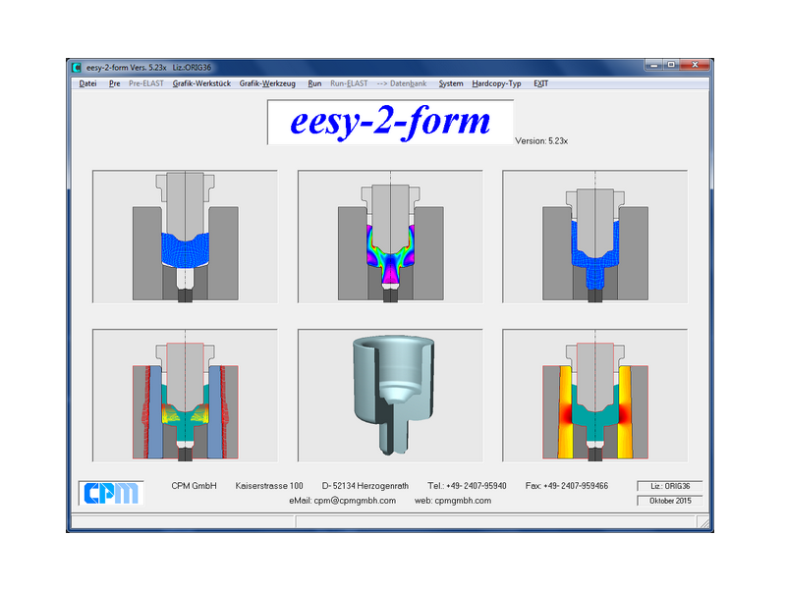Click EXIT in the menu bar
Viewport: 786px width, 589px height.
click(x=540, y=83)
